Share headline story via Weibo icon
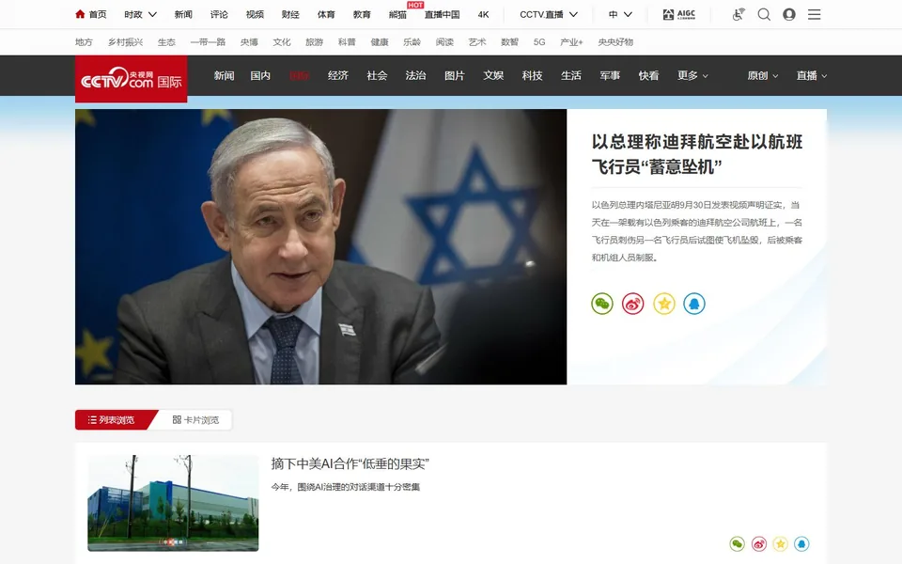This screenshot has height=564, width=902. [x=632, y=304]
